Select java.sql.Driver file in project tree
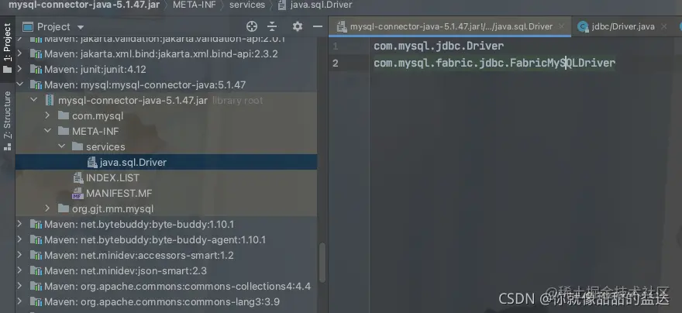The width and height of the screenshot is (682, 313). pos(166,162)
